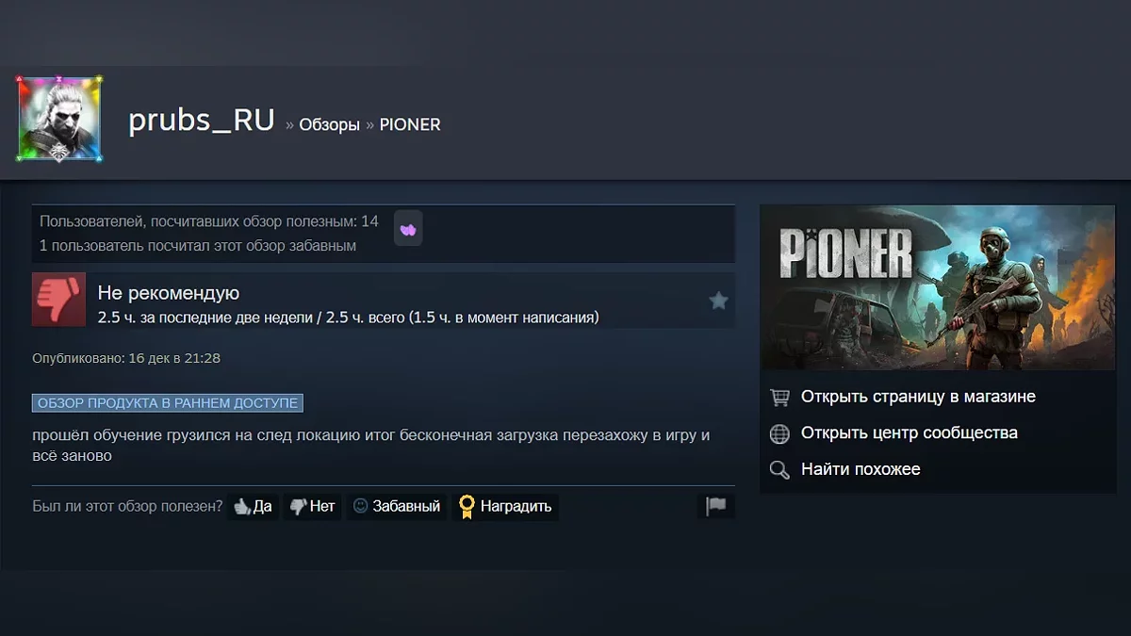Vote Нет on review helpfulness
The height and width of the screenshot is (636, 1131).
coord(312,506)
